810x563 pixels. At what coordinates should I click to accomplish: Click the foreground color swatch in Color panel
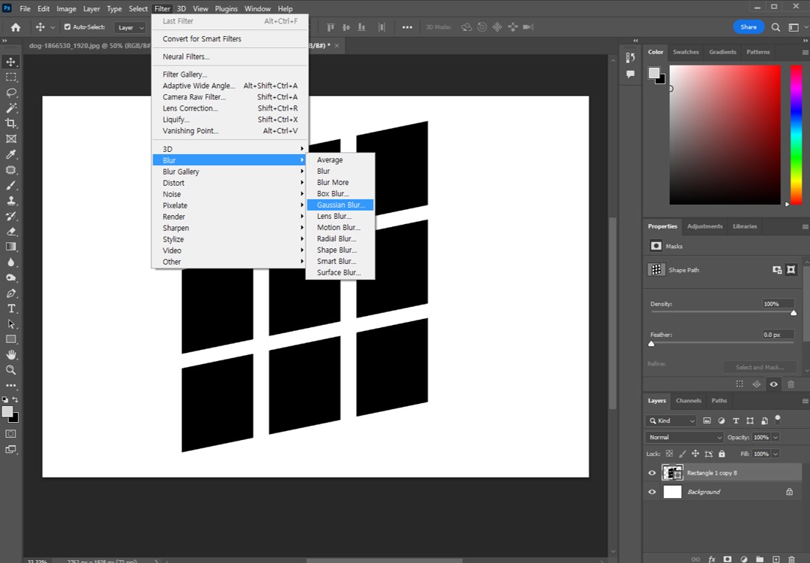click(x=654, y=73)
